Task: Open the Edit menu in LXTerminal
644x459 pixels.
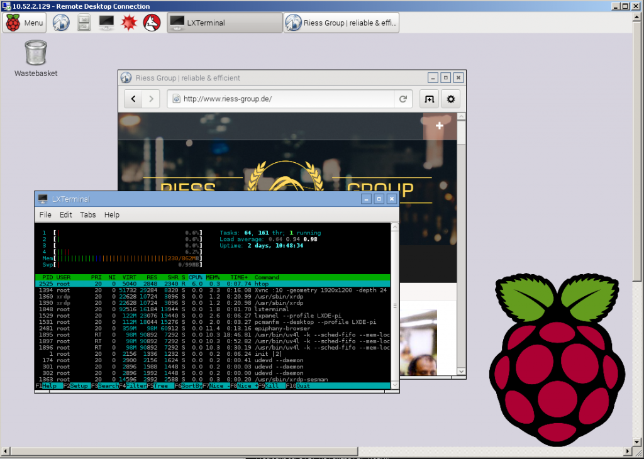Action: [65, 214]
